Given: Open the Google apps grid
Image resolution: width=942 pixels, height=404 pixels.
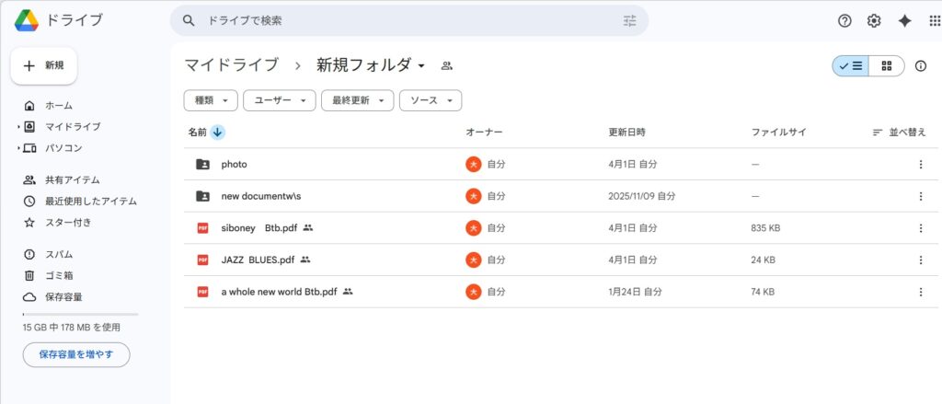Looking at the screenshot, I should coord(935,20).
